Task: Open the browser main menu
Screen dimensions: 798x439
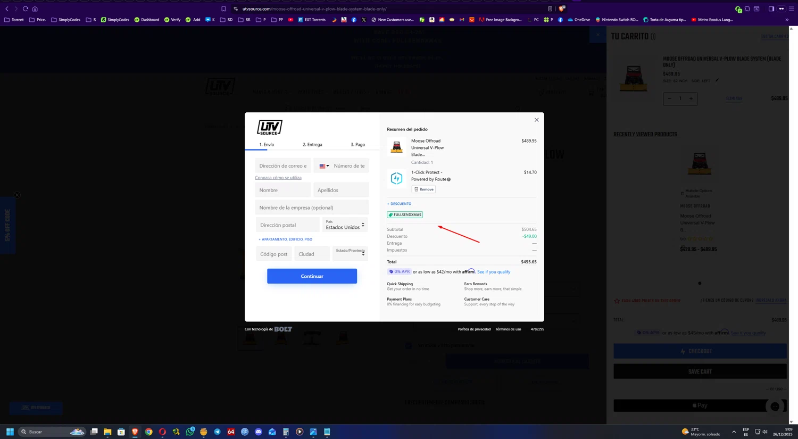Action: 792,9
